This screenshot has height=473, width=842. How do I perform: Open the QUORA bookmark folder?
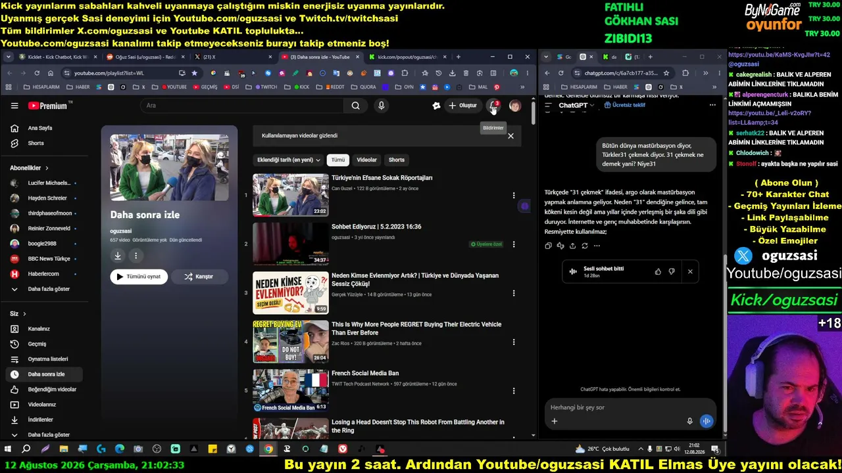click(x=364, y=87)
